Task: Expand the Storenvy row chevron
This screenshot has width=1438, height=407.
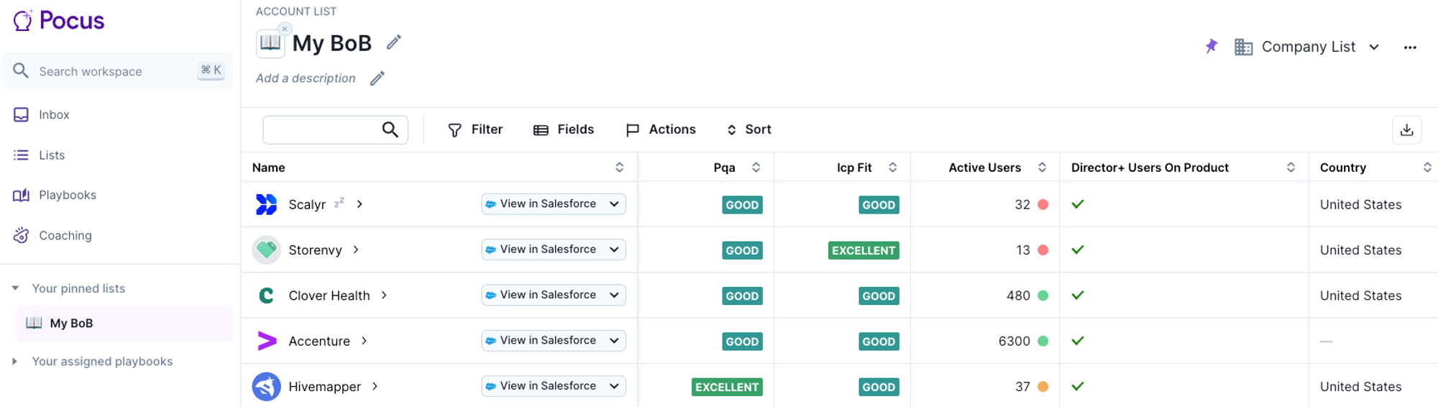Action: click(356, 250)
